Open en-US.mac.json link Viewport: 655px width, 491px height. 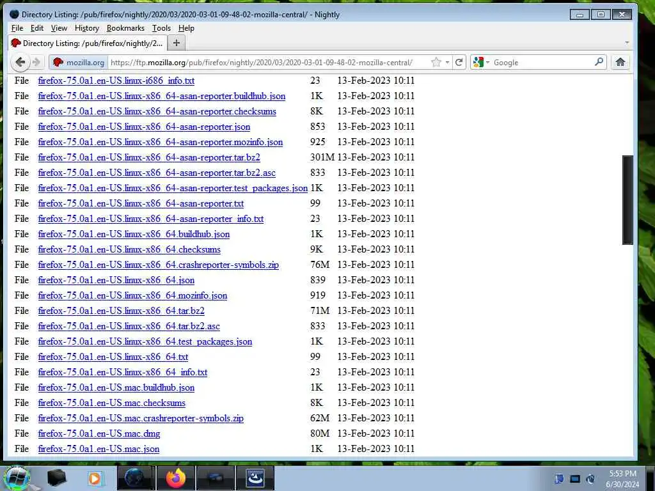point(99,449)
